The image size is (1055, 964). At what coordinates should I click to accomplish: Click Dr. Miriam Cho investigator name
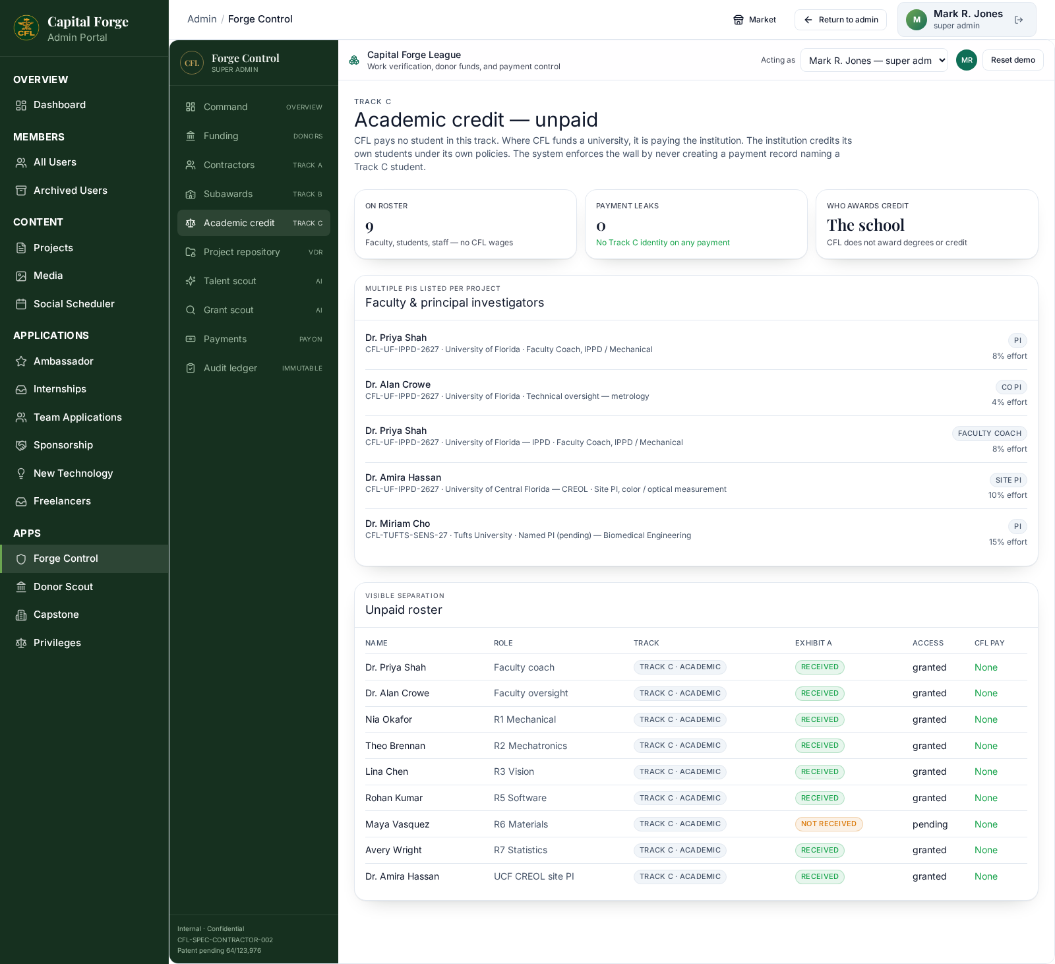pos(398,524)
